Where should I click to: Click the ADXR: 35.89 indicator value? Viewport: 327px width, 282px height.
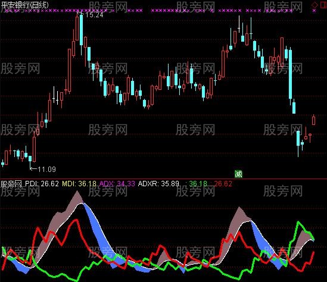[x=158, y=184]
